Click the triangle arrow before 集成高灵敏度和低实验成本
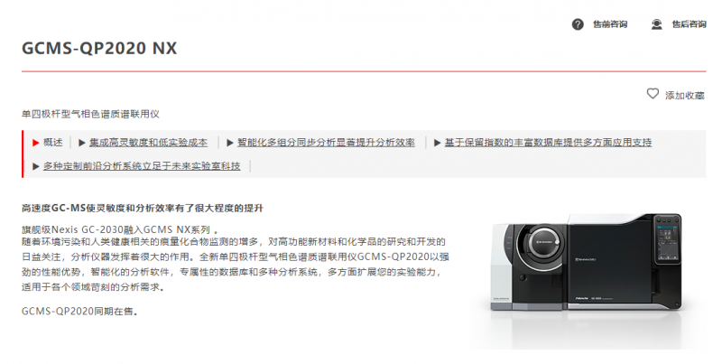Screen dimensions: 722x364 coord(81,143)
